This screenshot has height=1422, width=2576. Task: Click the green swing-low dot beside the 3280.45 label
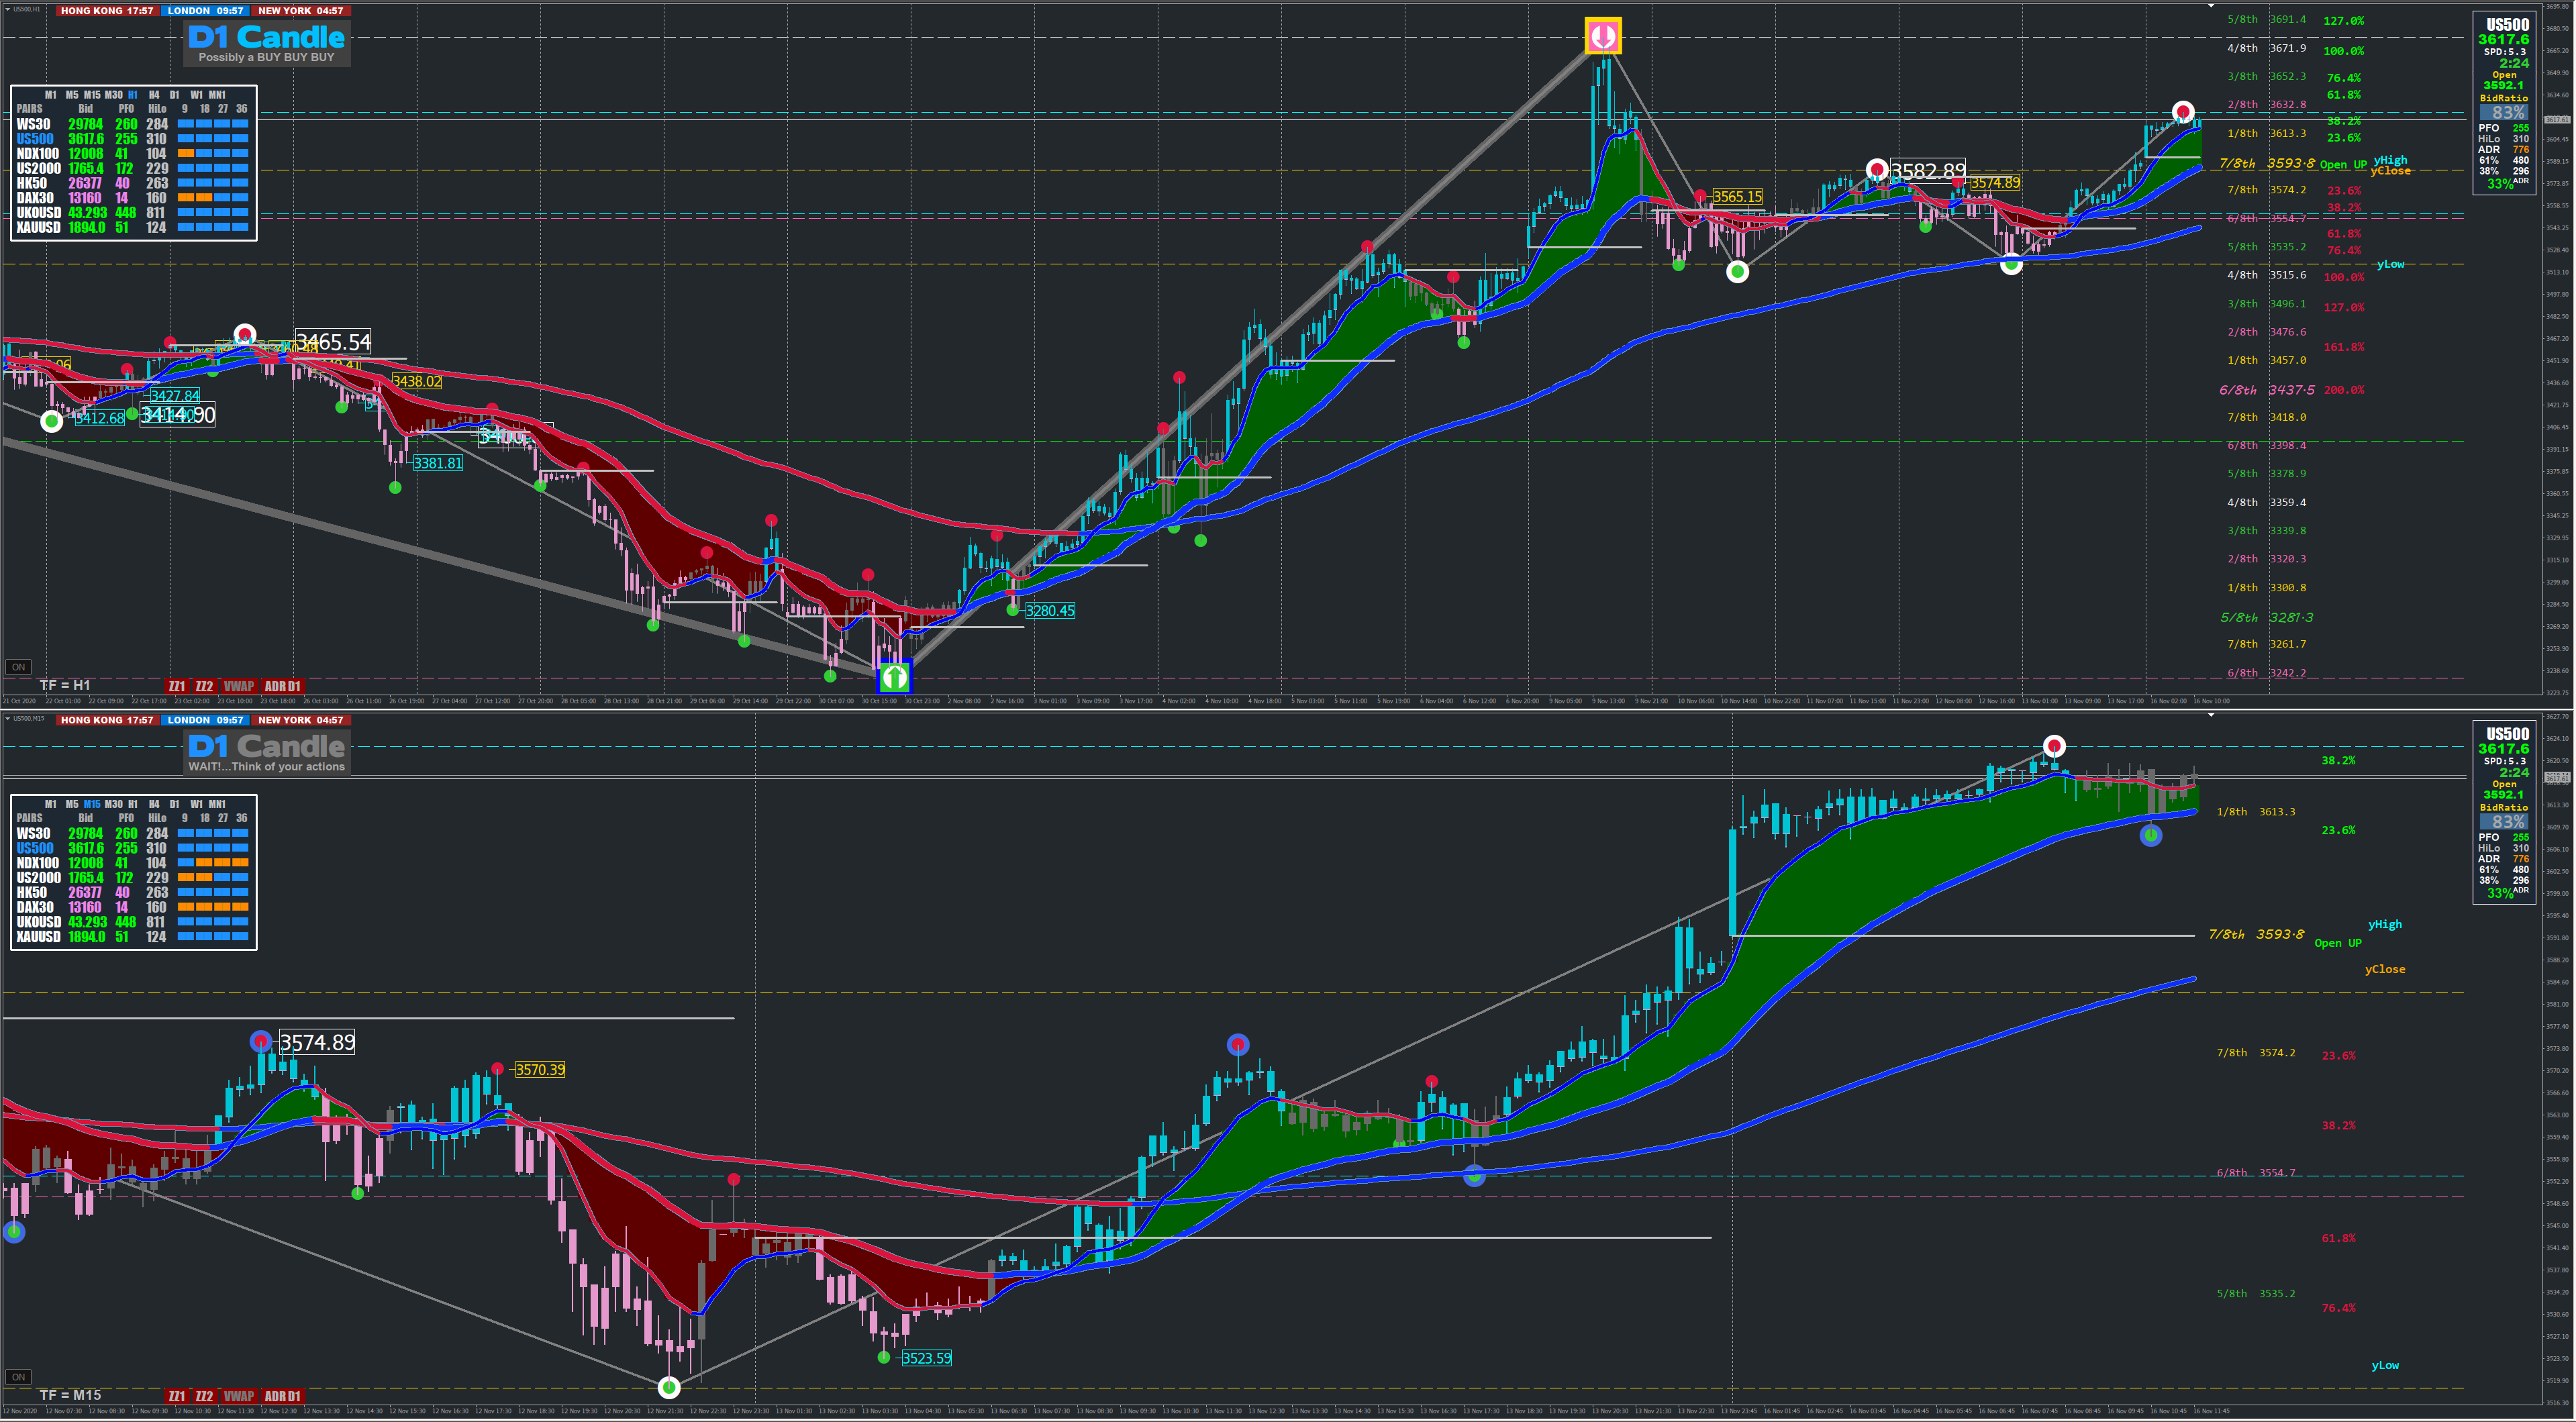coord(1012,610)
